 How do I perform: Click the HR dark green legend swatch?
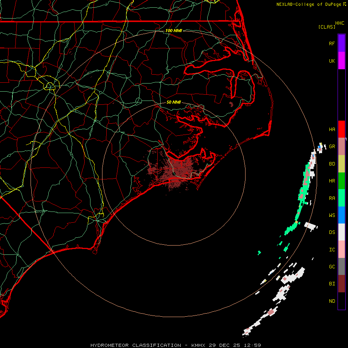pos(341,181)
